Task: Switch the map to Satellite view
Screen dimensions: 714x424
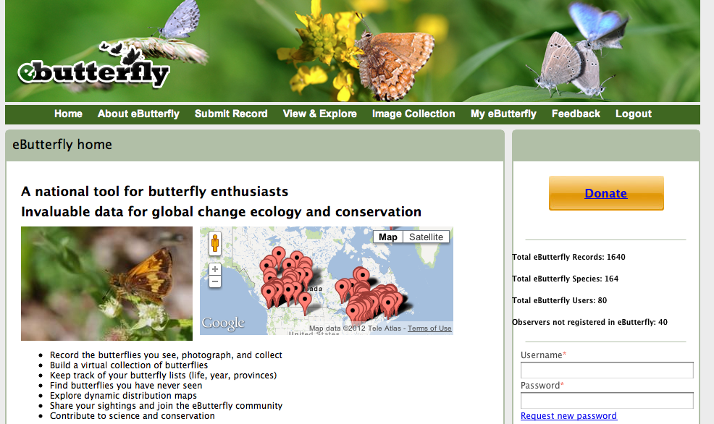Action: point(427,237)
